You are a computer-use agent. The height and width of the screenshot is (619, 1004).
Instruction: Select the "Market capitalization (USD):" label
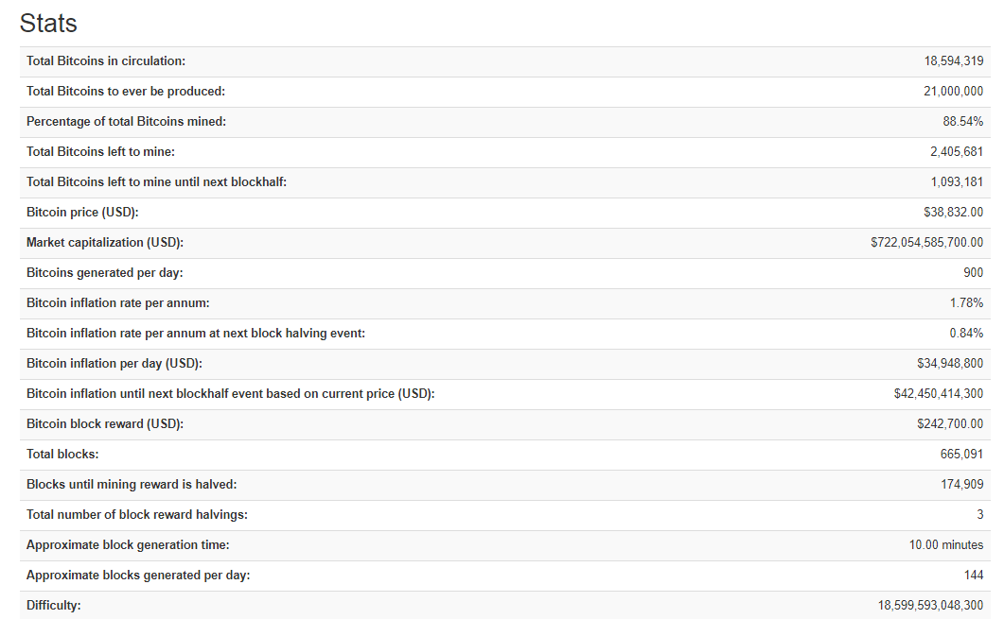tap(105, 242)
